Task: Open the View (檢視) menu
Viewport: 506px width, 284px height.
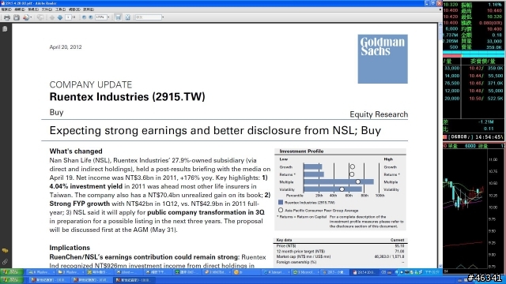Action: tap(33, 9)
